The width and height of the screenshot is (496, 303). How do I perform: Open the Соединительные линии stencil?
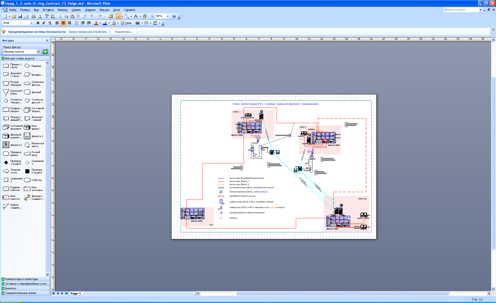click(x=25, y=293)
